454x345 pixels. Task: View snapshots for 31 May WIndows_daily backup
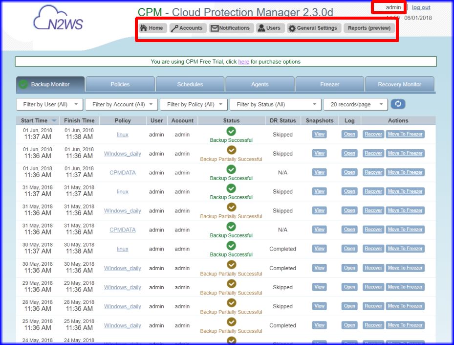click(319, 210)
